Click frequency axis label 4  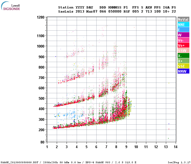click(77, 147)
